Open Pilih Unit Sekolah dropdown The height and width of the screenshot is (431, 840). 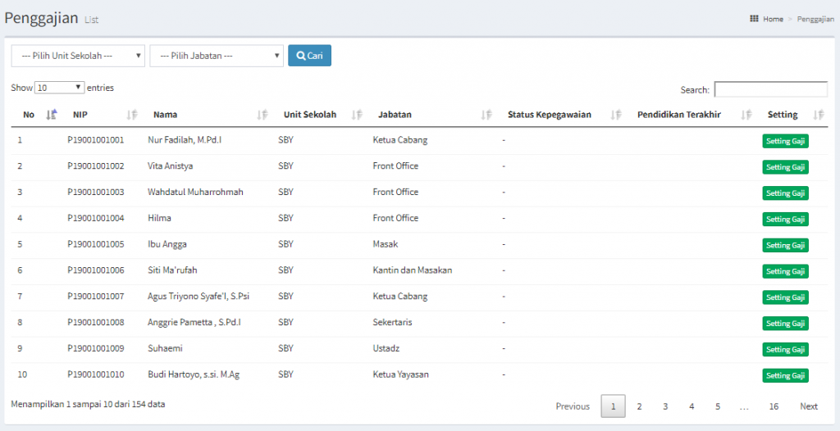coord(78,56)
